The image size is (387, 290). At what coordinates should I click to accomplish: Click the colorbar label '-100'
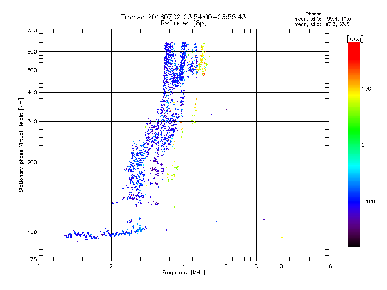tap(368, 202)
